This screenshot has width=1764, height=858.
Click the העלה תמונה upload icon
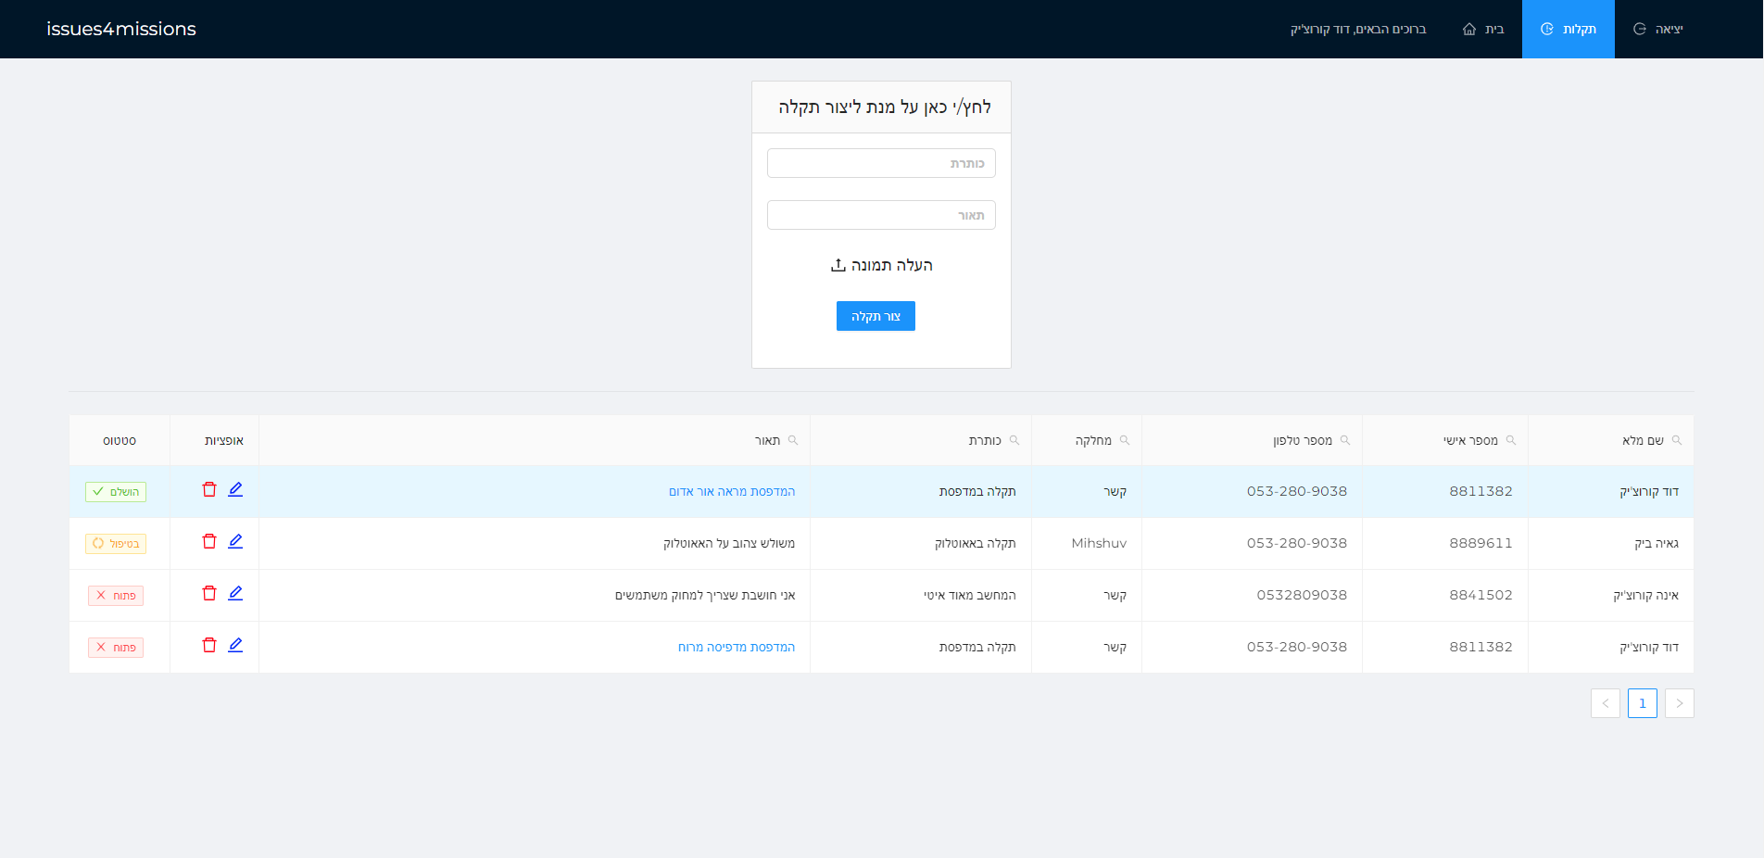click(x=838, y=265)
